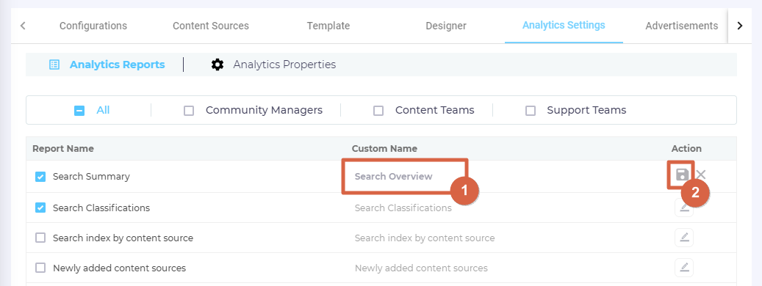
Task: Select the Content Teams checkbox
Action: (x=378, y=111)
